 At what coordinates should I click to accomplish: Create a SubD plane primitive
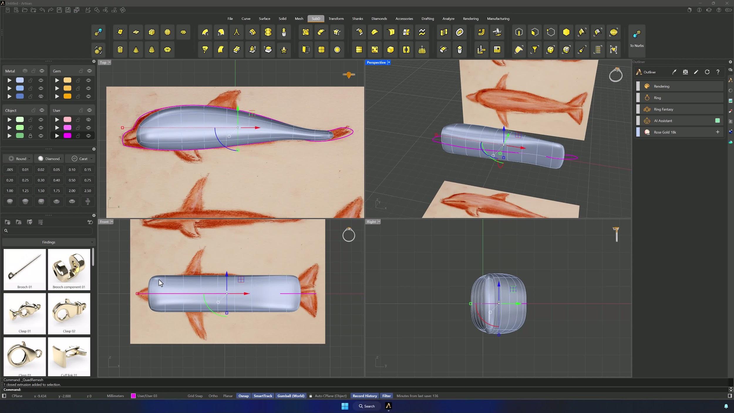coord(136,32)
